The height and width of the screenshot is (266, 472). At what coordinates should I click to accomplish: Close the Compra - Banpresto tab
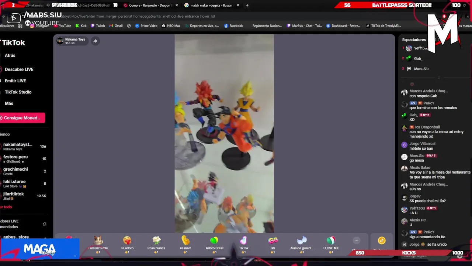[177, 6]
